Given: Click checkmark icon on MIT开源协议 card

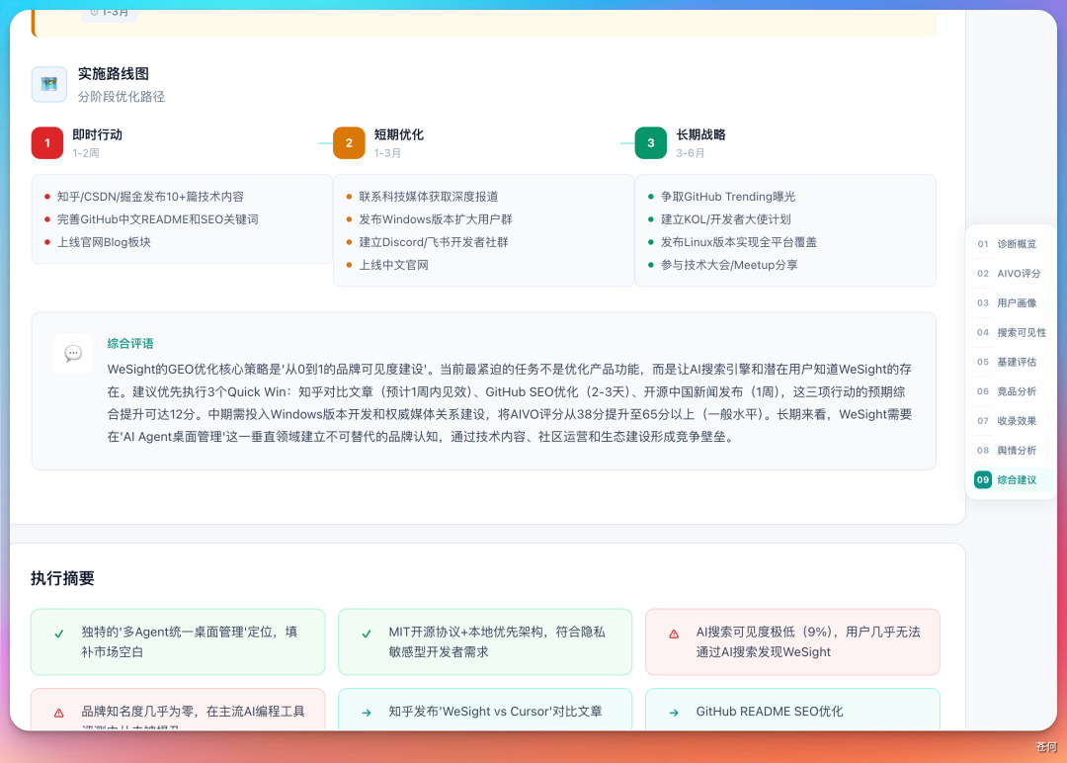Looking at the screenshot, I should pyautogui.click(x=367, y=634).
